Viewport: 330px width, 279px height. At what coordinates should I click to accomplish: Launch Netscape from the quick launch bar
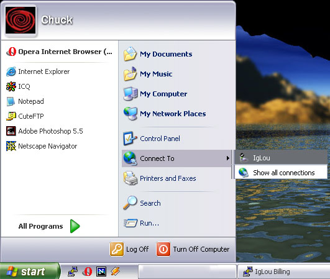pyautogui.click(x=101, y=272)
